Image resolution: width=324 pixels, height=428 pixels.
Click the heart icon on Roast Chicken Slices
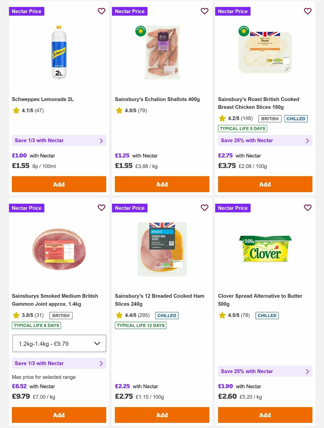[308, 11]
